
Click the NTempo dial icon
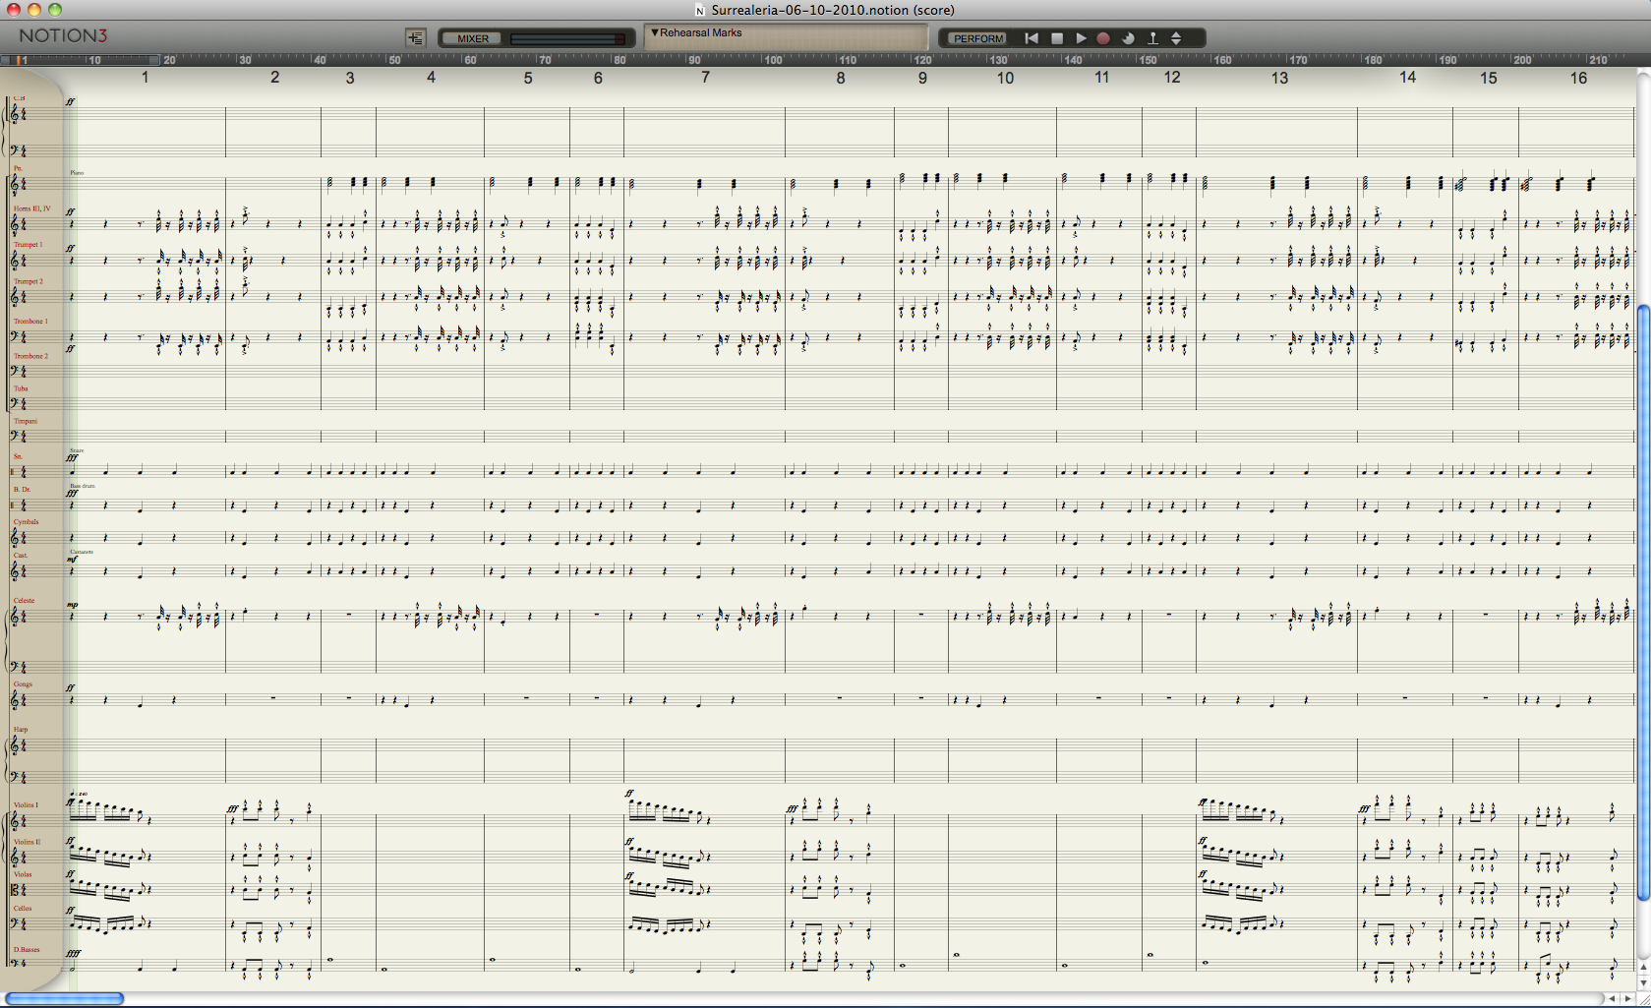tap(1128, 38)
